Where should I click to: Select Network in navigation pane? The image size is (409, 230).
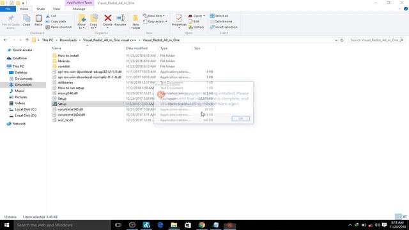pyautogui.click(x=19, y=124)
